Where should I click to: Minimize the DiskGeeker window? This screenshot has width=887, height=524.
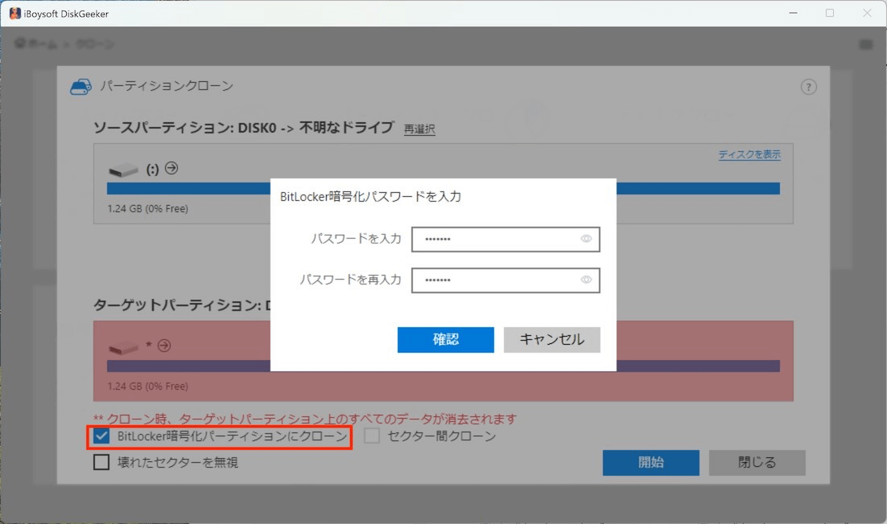pos(793,13)
